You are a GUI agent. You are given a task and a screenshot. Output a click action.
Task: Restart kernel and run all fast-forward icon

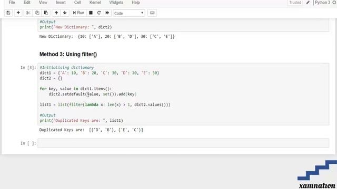107,13
